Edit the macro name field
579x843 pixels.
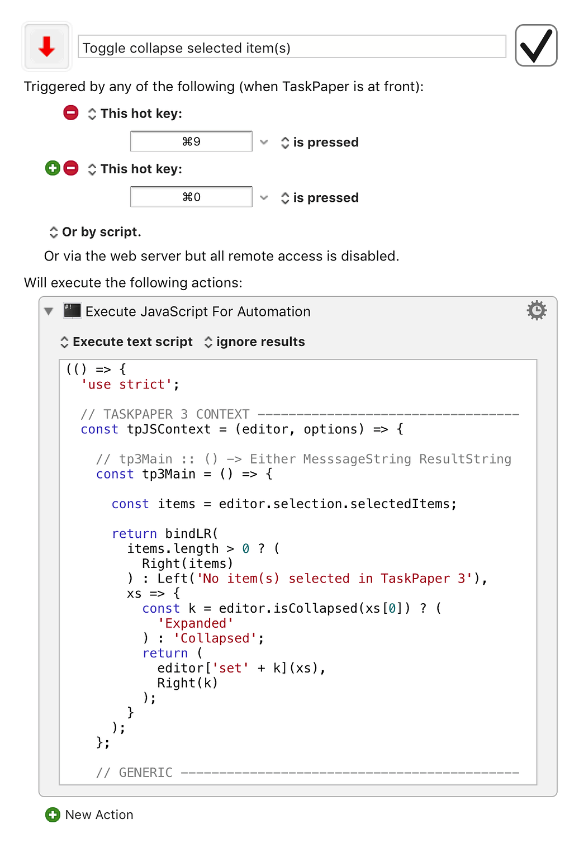292,47
